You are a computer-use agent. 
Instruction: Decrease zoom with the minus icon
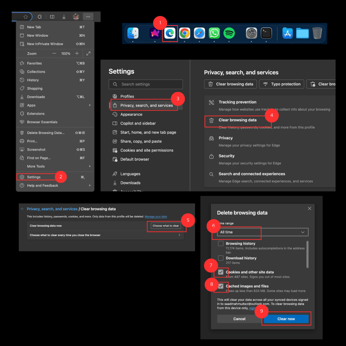(x=54, y=53)
